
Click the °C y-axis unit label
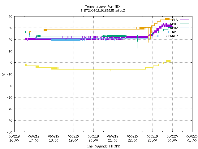(3, 74)
